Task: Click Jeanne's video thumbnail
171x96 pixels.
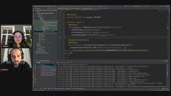Action: coord(16,36)
